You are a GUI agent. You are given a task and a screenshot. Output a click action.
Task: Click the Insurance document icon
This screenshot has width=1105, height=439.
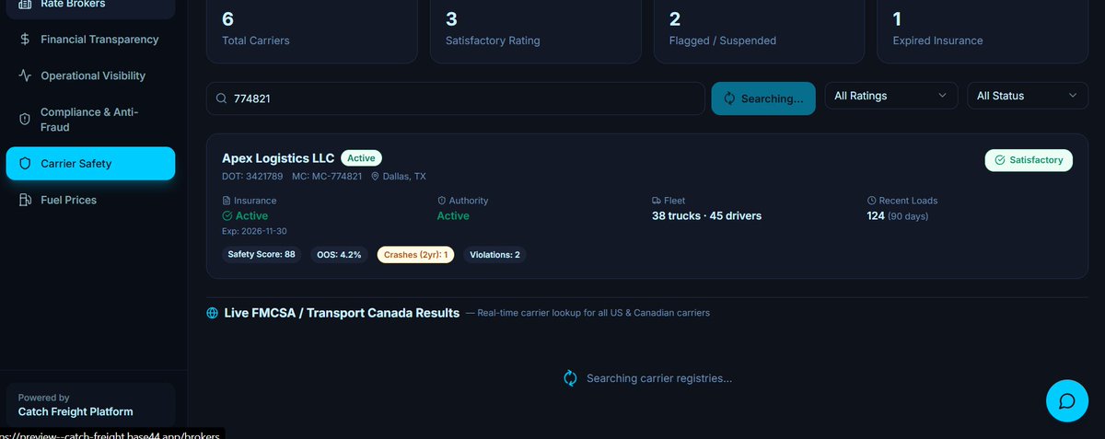click(227, 201)
